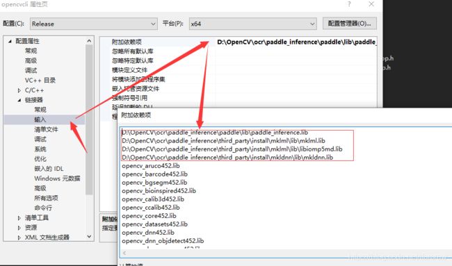Expand the C/C++ tree node
452x266 pixels.
coord(19,90)
